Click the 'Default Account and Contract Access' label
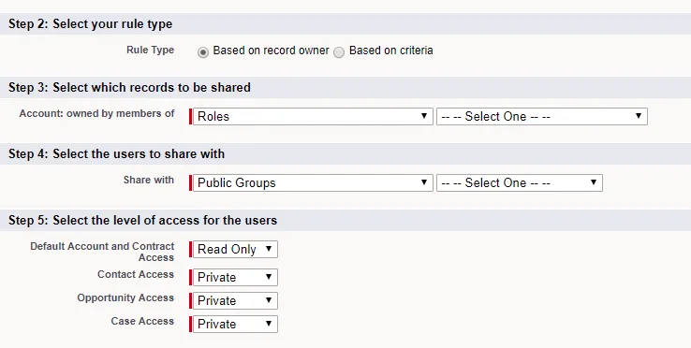The height and width of the screenshot is (348, 691). tap(102, 252)
